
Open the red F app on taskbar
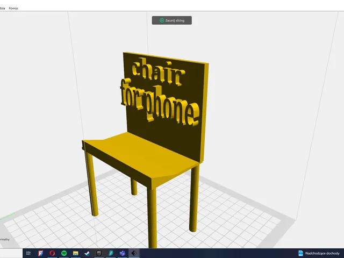point(40,253)
